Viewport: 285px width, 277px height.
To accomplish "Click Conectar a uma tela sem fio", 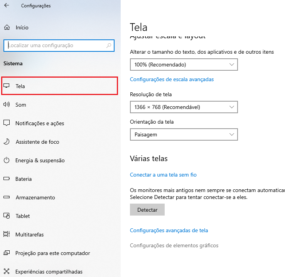I will pos(163,175).
